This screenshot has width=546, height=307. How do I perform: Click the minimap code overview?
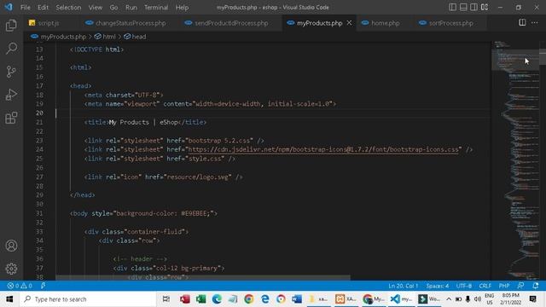tap(515, 160)
